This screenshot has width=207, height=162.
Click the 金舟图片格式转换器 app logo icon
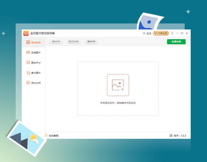(26, 33)
